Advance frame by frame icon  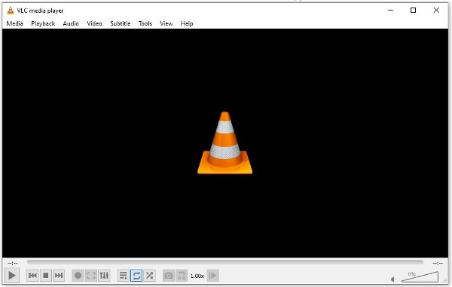(x=213, y=276)
